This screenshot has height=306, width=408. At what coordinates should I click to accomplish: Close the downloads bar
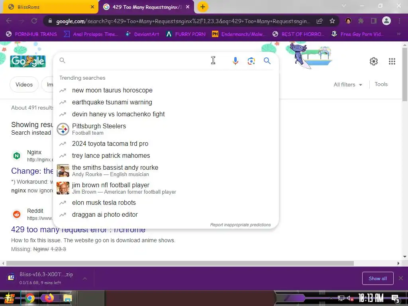(x=401, y=278)
